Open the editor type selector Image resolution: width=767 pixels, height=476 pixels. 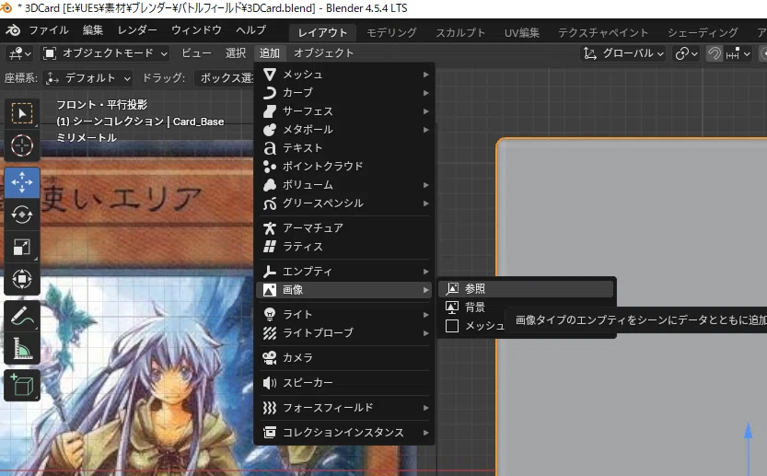click(20, 53)
